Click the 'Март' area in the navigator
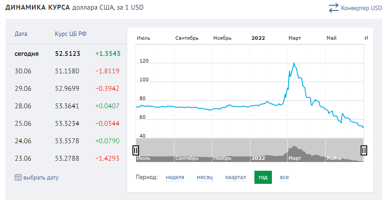 point(295,158)
